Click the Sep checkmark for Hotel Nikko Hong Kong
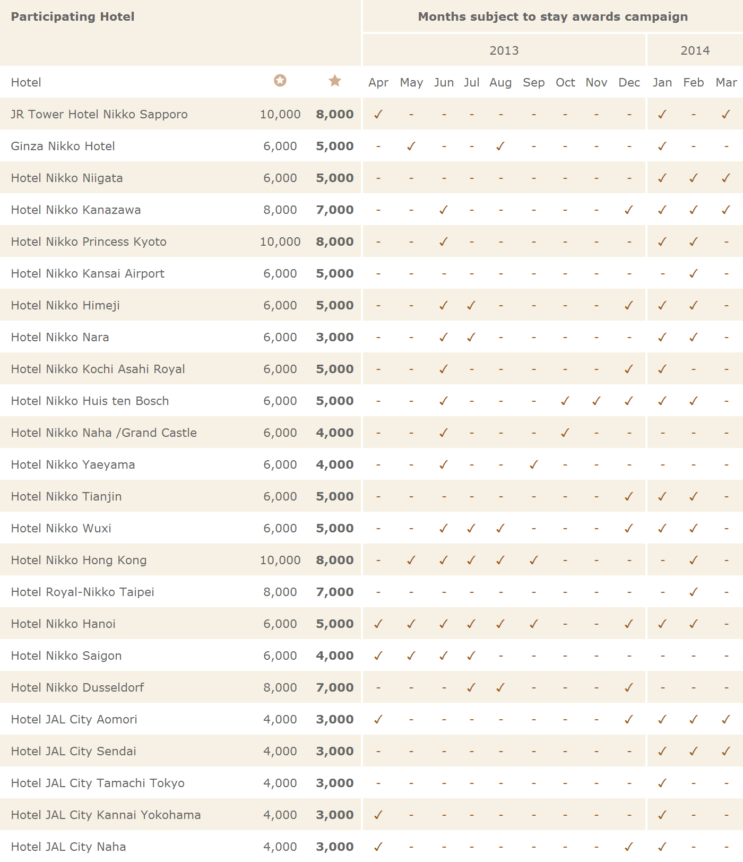Image resolution: width=743 pixels, height=862 pixels. click(534, 560)
